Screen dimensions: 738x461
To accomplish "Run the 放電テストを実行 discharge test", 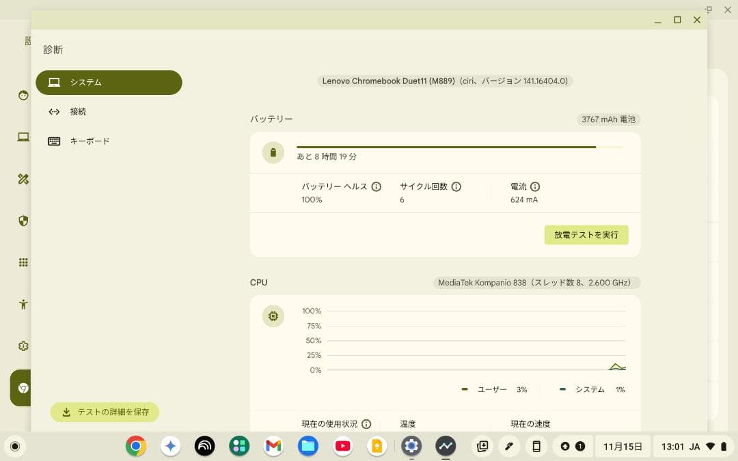I will click(x=586, y=234).
